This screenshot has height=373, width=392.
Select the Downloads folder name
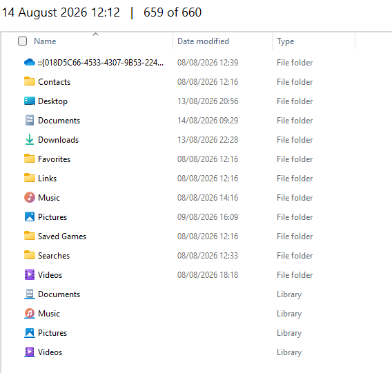tap(58, 140)
